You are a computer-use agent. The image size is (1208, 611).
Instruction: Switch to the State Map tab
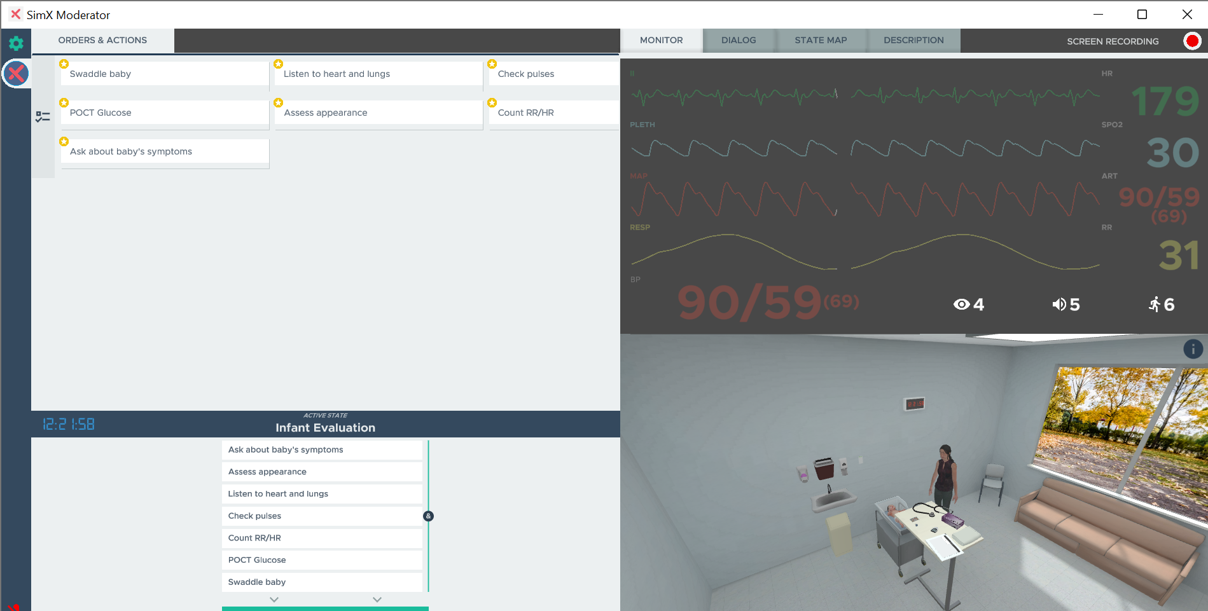[821, 40]
